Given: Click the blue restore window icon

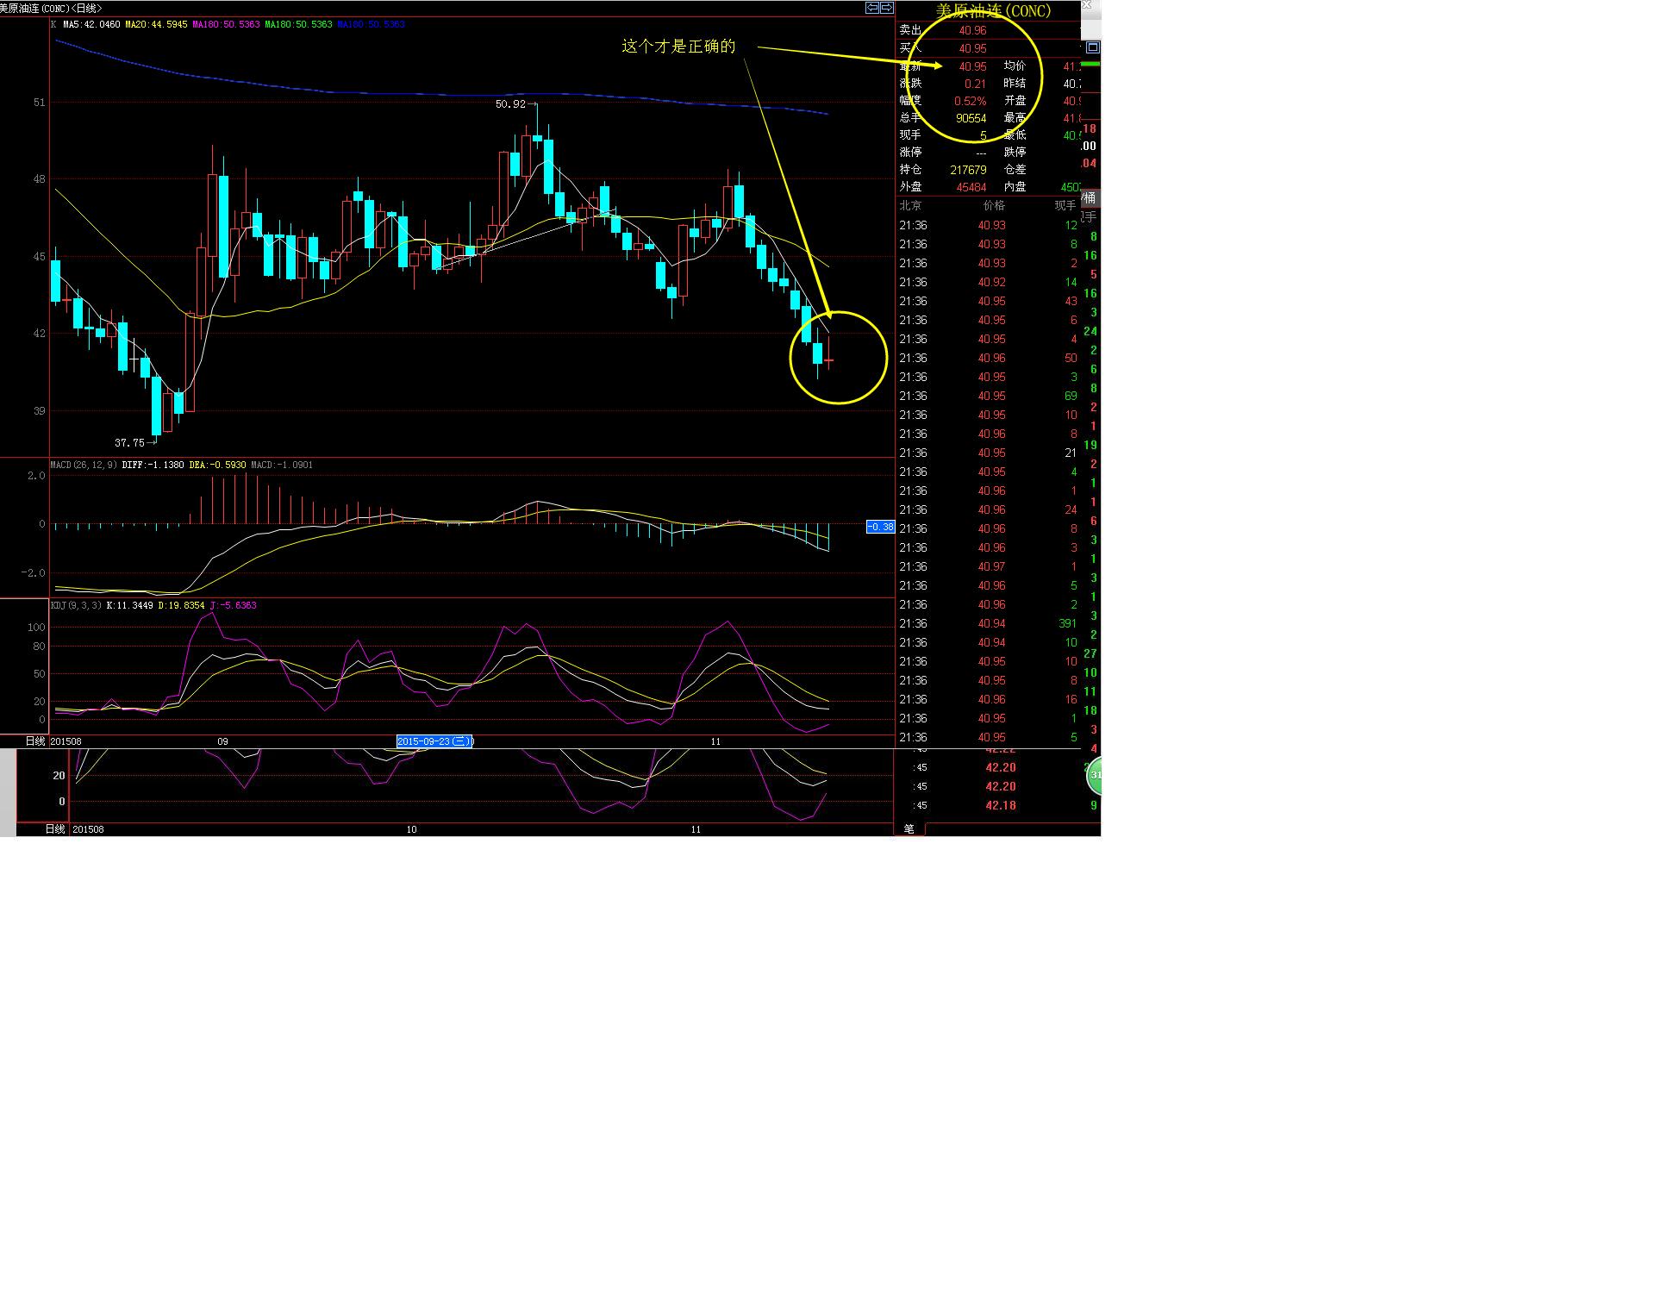Looking at the screenshot, I should (x=1092, y=47).
